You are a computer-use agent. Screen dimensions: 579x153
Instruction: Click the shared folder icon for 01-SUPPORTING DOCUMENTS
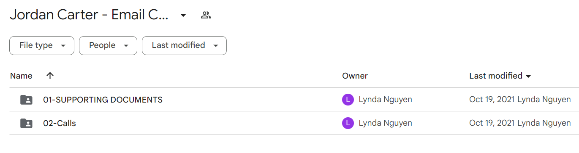[x=26, y=100]
